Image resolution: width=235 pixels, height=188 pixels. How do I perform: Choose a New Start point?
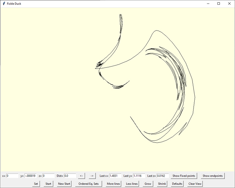coord(64,184)
